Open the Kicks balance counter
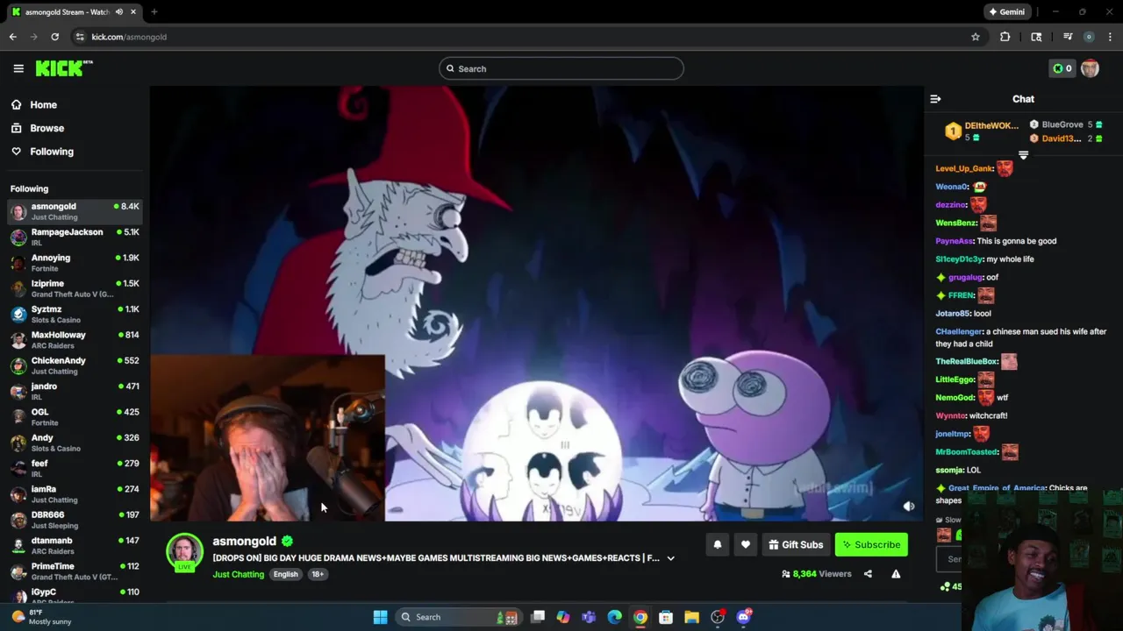1123x631 pixels. [1062, 68]
